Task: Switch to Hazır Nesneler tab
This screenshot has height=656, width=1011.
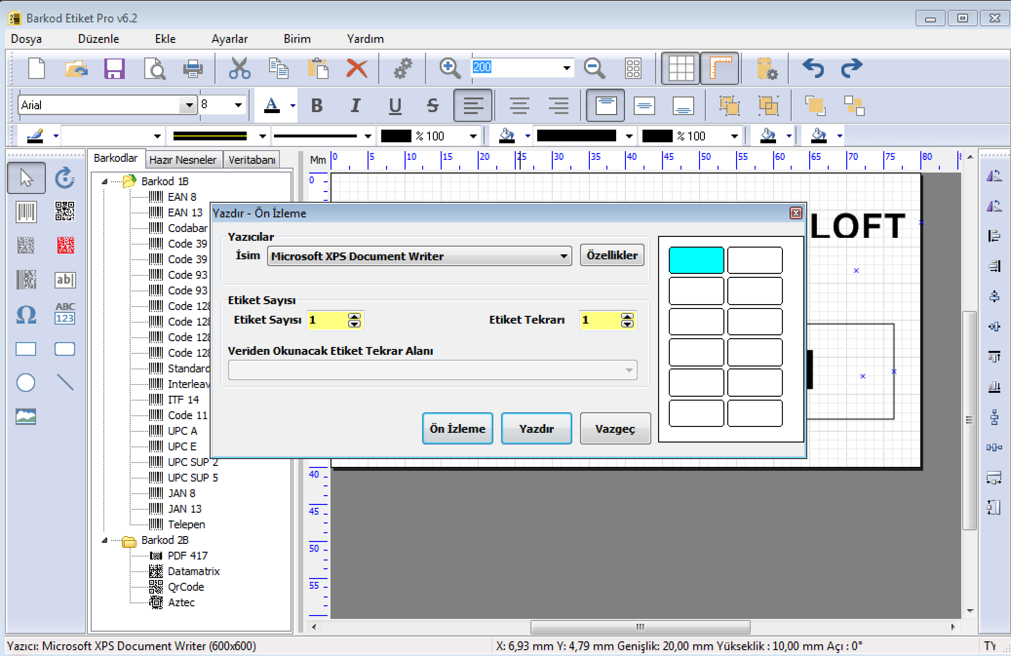Action: point(183,160)
